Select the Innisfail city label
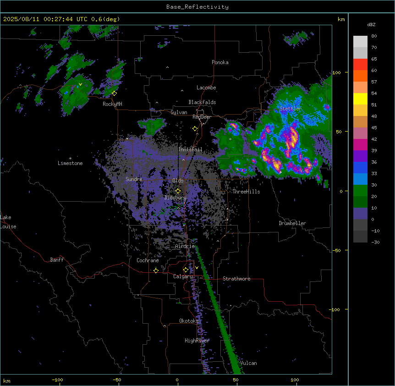 point(190,149)
